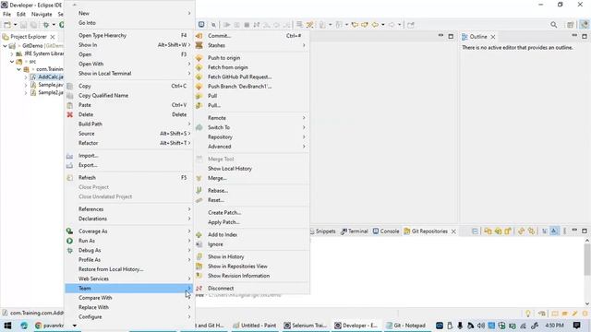Select Restore from Local History... entry
This screenshot has width=591, height=332.
[129, 269]
